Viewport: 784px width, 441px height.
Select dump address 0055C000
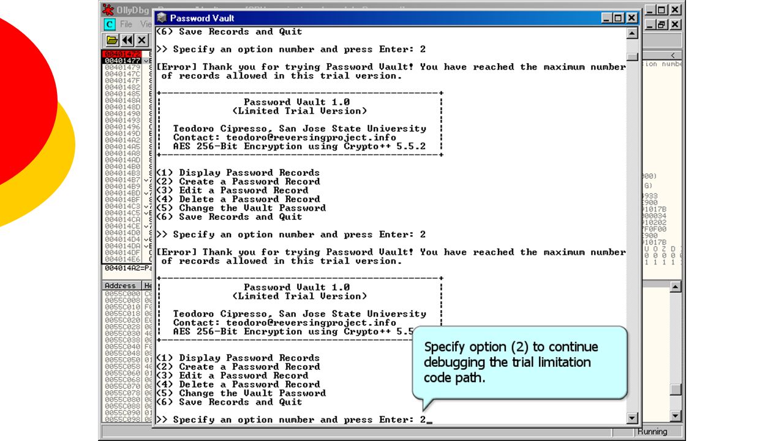[x=123, y=294]
